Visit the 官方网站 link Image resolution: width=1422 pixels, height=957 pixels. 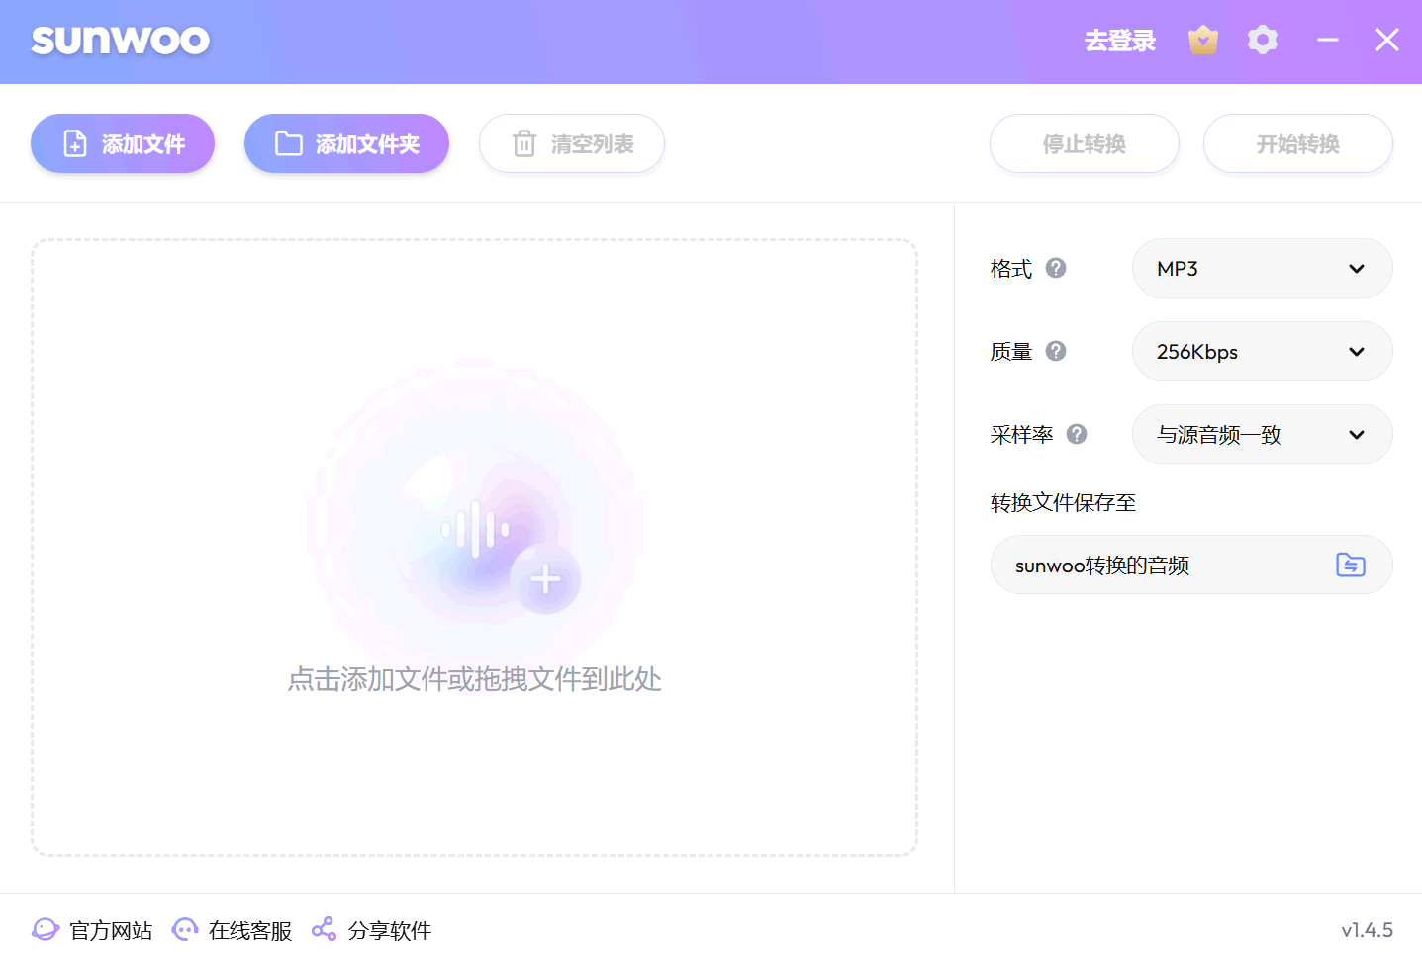click(x=92, y=930)
